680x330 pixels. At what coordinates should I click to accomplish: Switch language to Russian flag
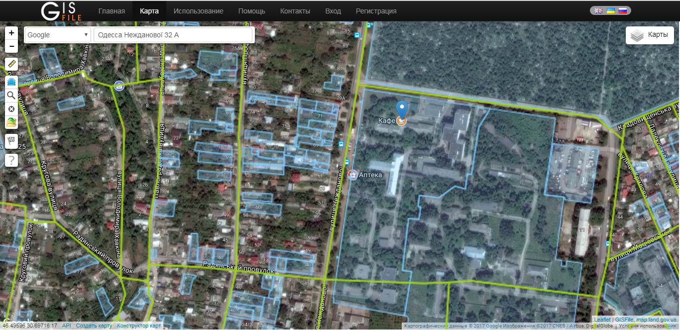622,10
